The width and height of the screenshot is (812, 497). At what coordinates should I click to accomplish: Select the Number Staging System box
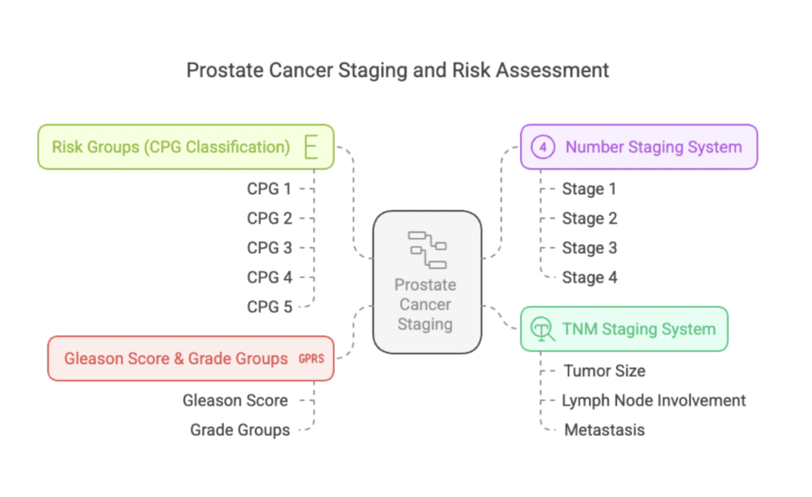pyautogui.click(x=639, y=147)
